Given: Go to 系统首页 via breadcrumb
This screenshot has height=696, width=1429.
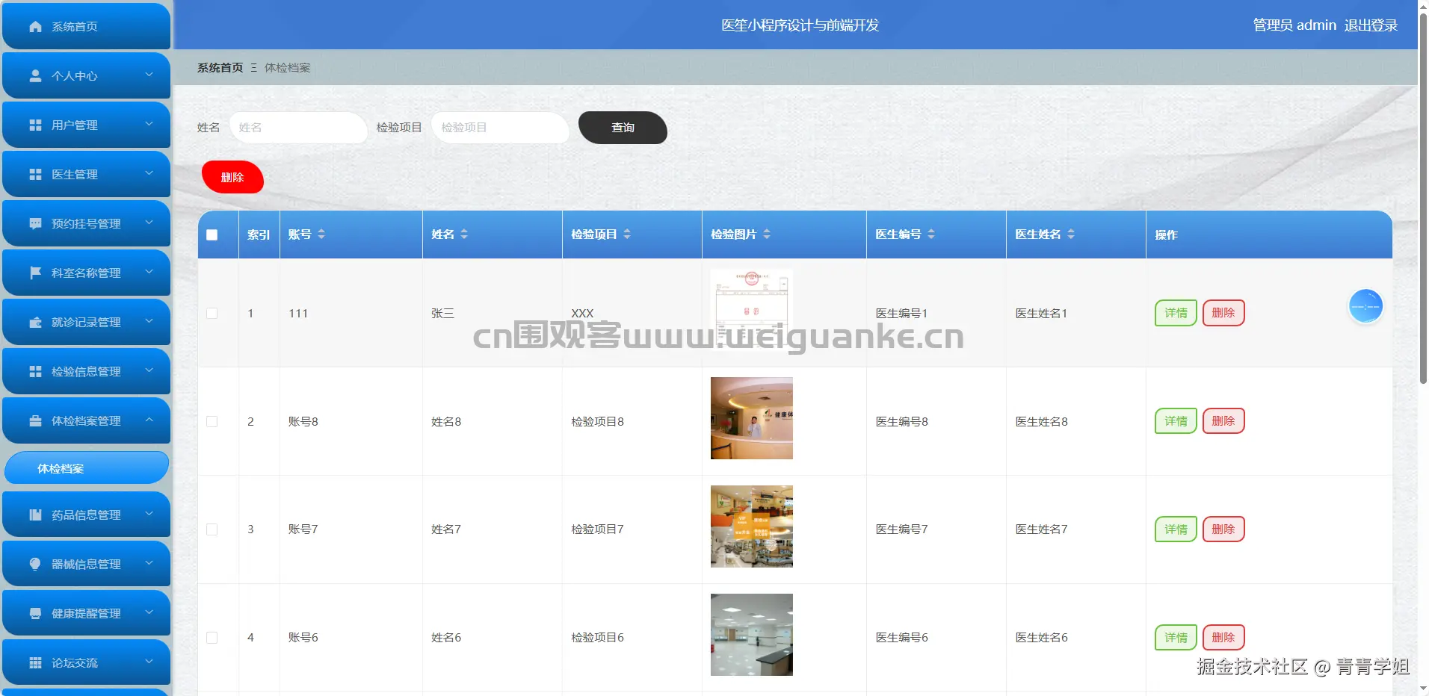Looking at the screenshot, I should 220,68.
